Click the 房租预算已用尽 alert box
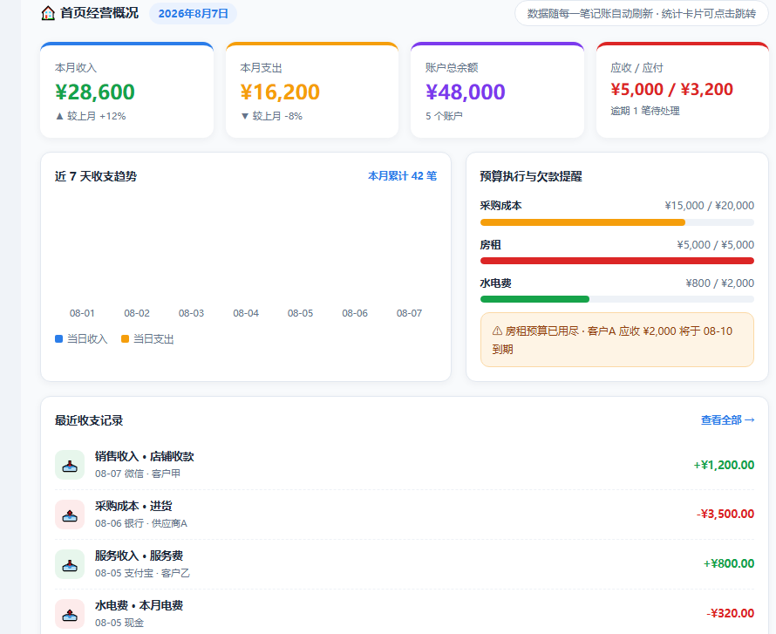 click(x=617, y=339)
